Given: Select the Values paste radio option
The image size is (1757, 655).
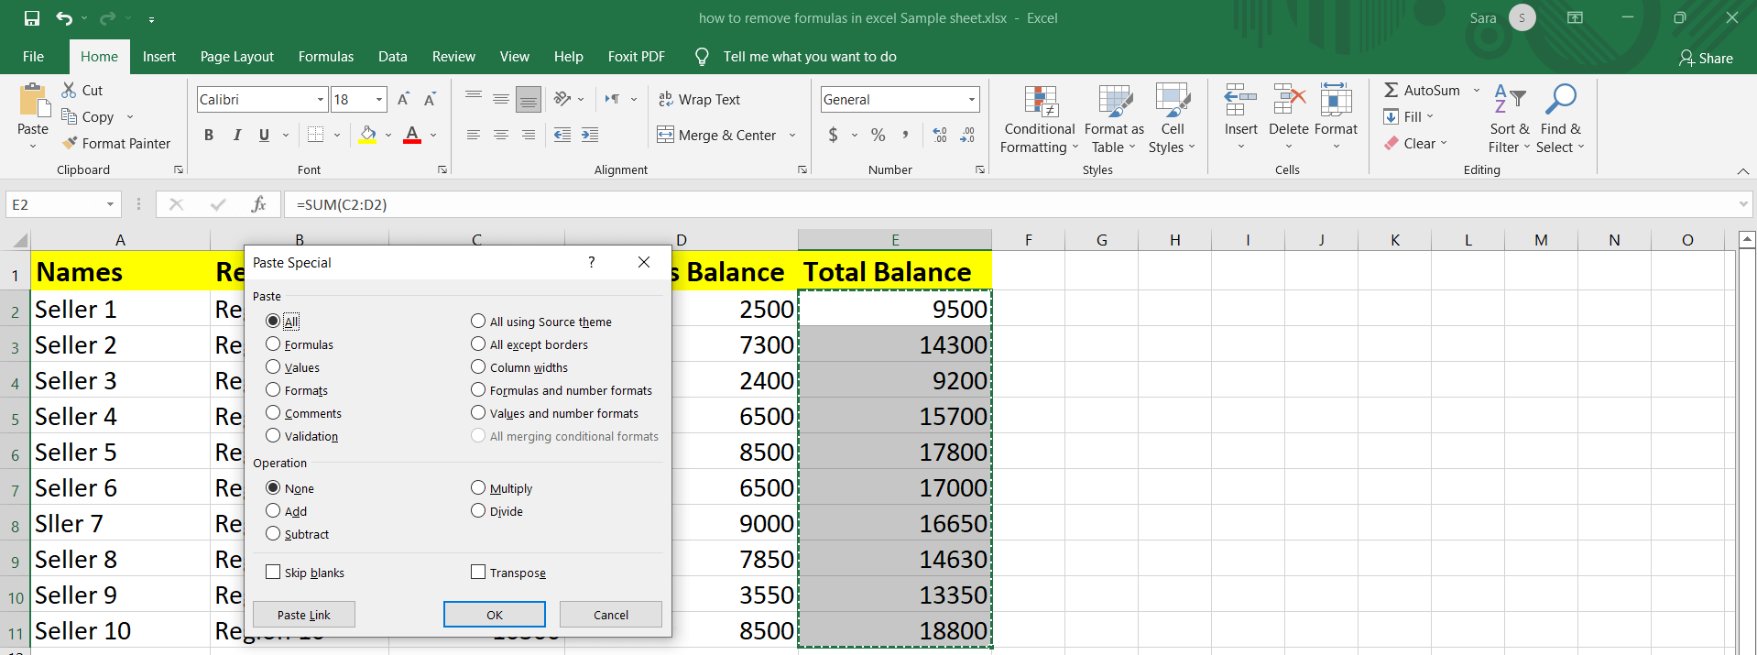Looking at the screenshot, I should click(x=273, y=366).
